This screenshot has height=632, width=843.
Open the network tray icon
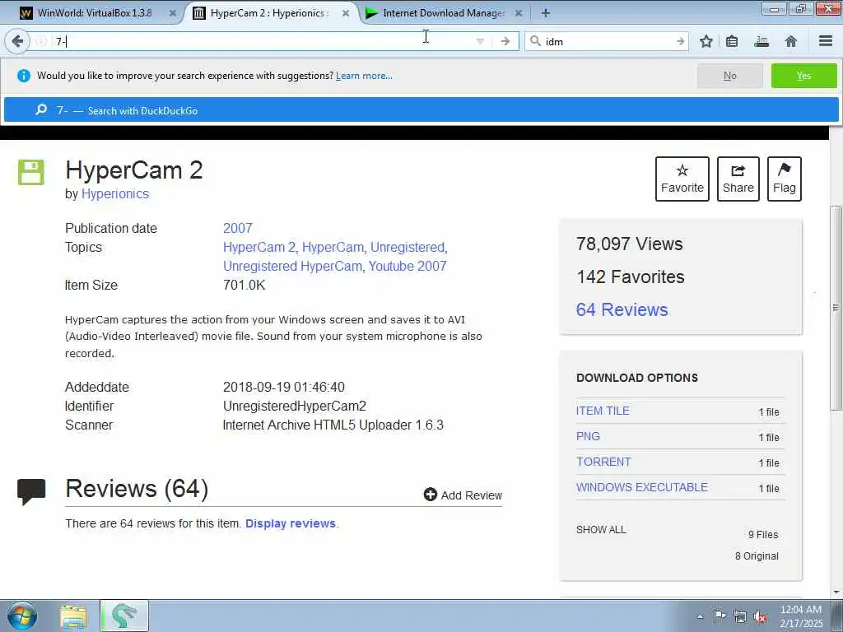tap(740, 616)
